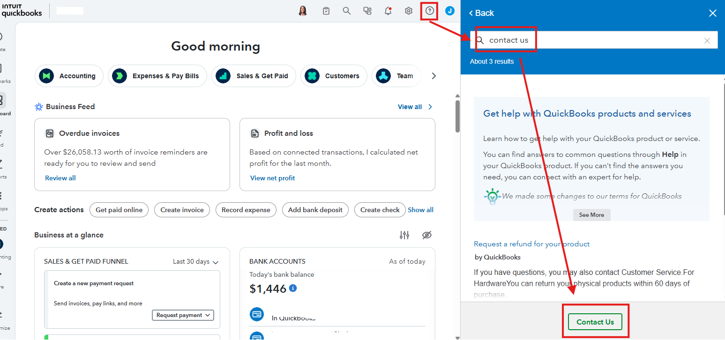Click the lightbulb tip icon in help article
Viewport: 725px width, 340px height.
coord(492,197)
